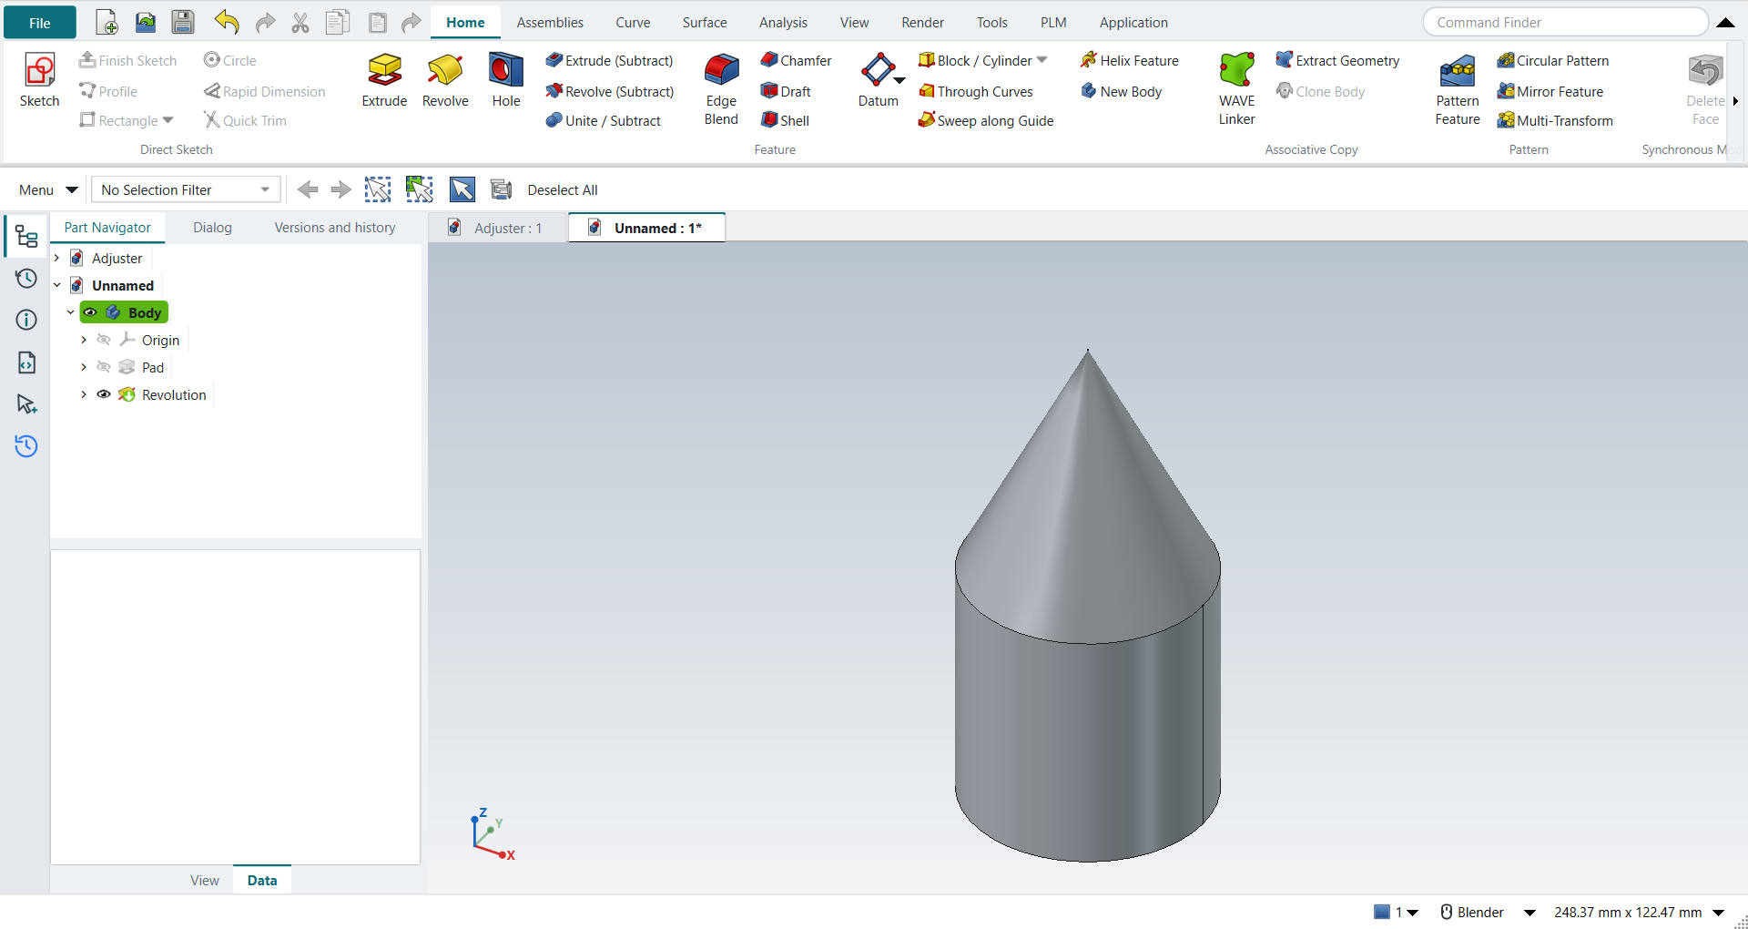
Task: Switch to the Assemblies ribbon tab
Action: click(x=550, y=22)
